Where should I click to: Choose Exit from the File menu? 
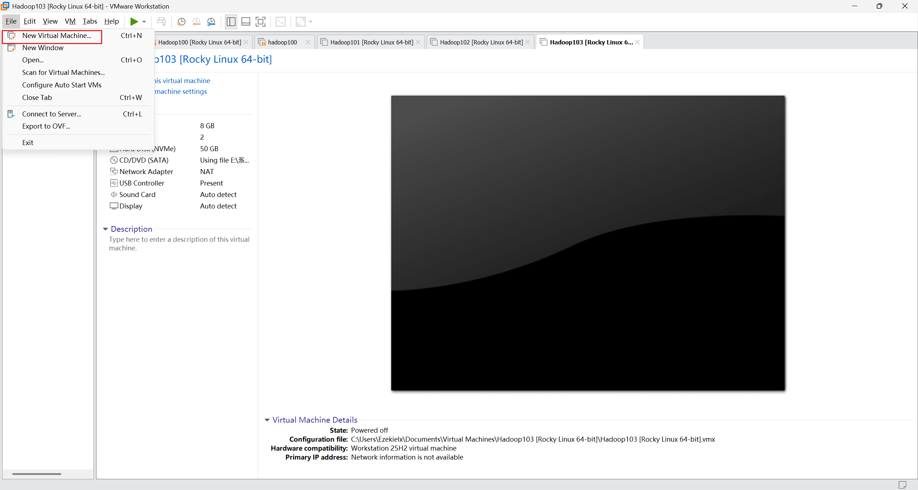coord(78,143)
